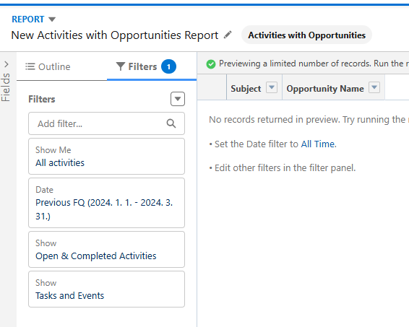This screenshot has height=327, width=409.
Task: Open Subject column dropdown menu
Action: click(x=272, y=87)
